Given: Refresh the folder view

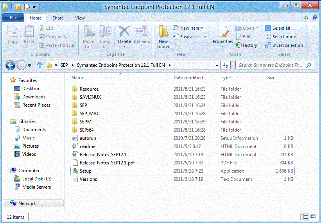Looking at the screenshot, I should click(226, 65).
